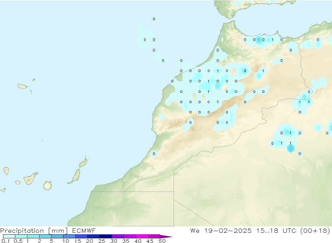Click the Madeira island on the map
Screen dimensions: 332x243
(23, 86)
